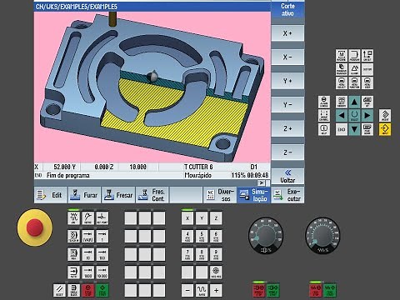Toggle Single Block key
This screenshot has width=400, height=300.
pos(73,290)
